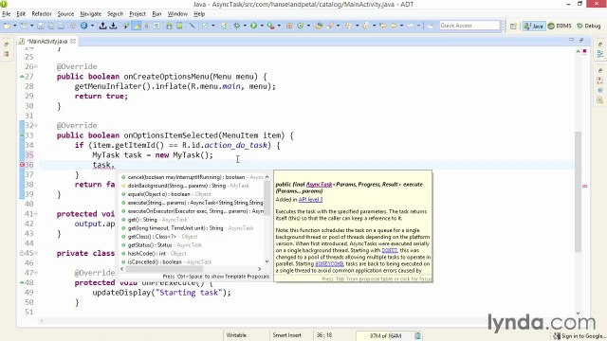
Task: Click the Last Edit Location icon
Action: (383, 26)
